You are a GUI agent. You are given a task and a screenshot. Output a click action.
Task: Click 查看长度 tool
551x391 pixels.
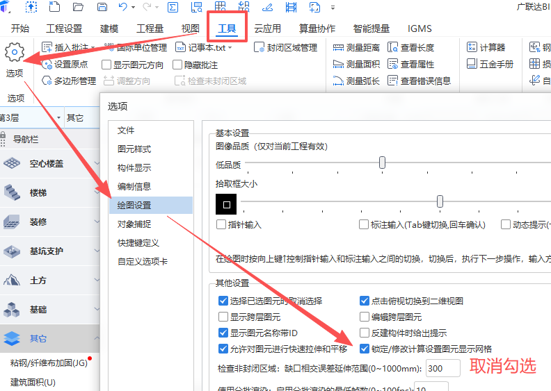pos(410,47)
